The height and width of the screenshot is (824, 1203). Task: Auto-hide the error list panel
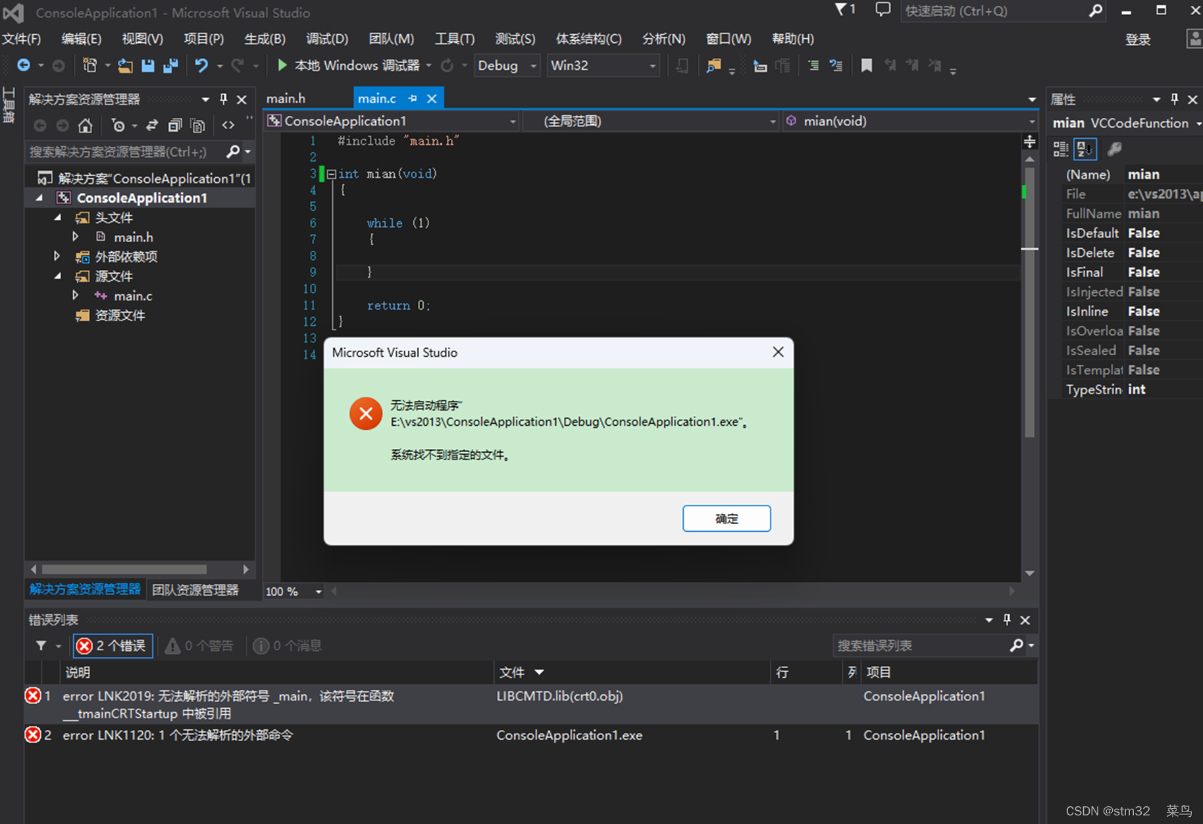coord(1006,619)
